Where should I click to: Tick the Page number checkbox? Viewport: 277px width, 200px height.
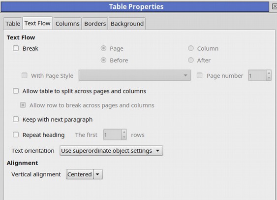tap(199, 75)
